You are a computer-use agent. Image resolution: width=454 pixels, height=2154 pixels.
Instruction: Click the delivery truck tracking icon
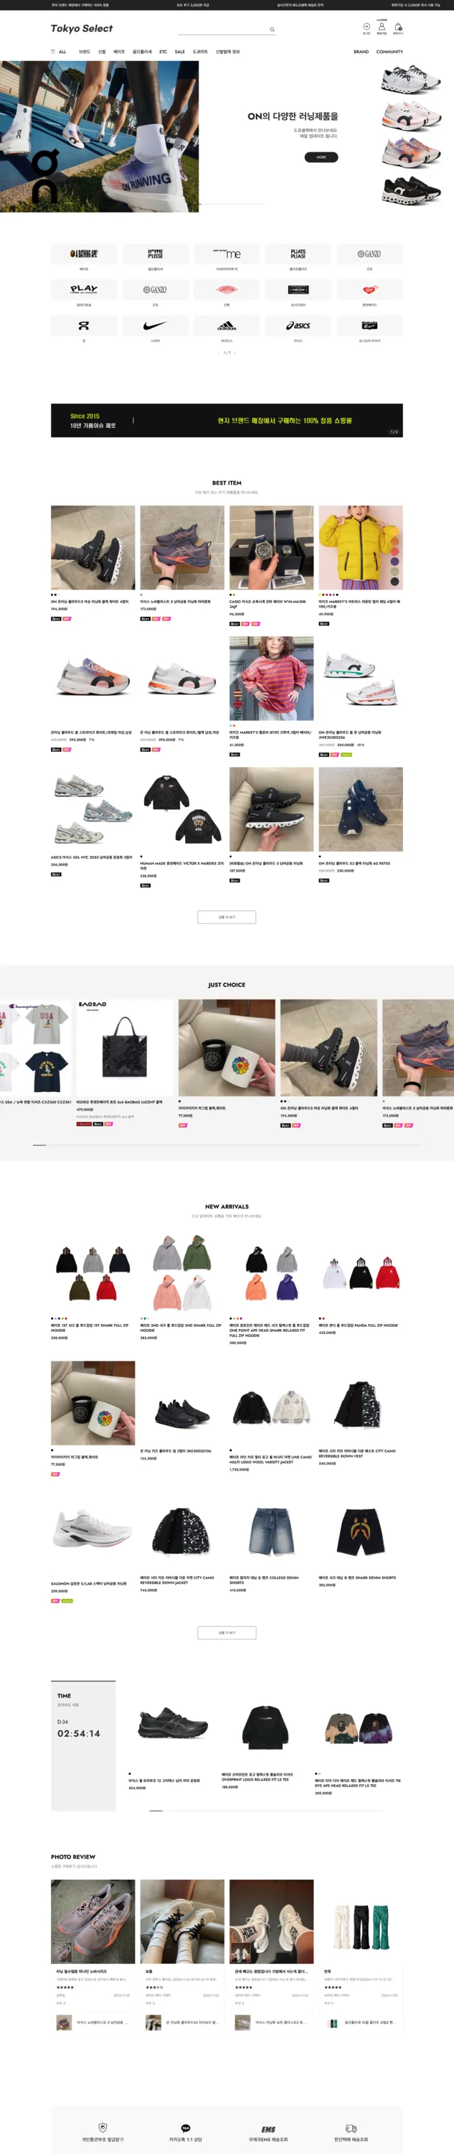point(351,2128)
